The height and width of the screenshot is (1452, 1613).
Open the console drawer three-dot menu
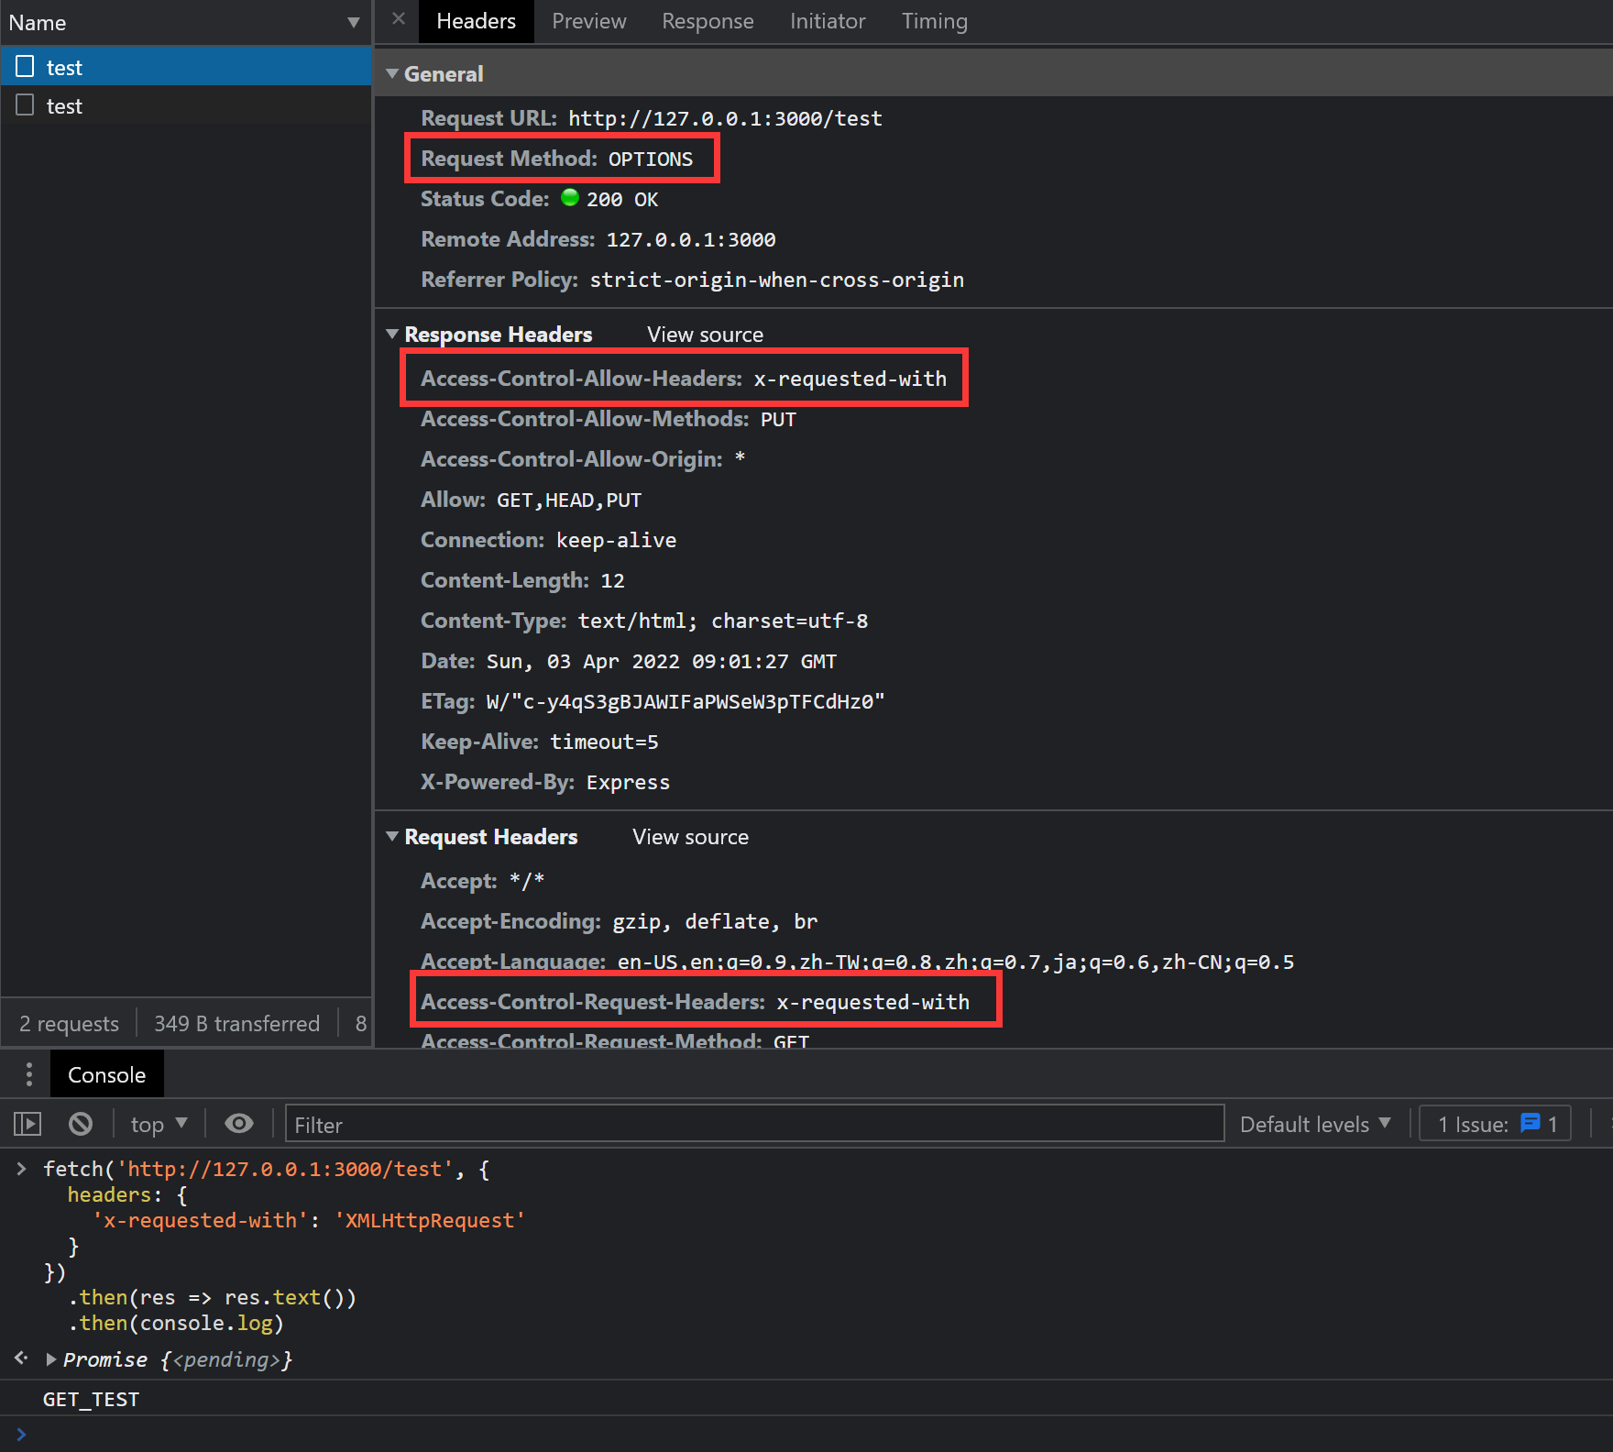(29, 1074)
